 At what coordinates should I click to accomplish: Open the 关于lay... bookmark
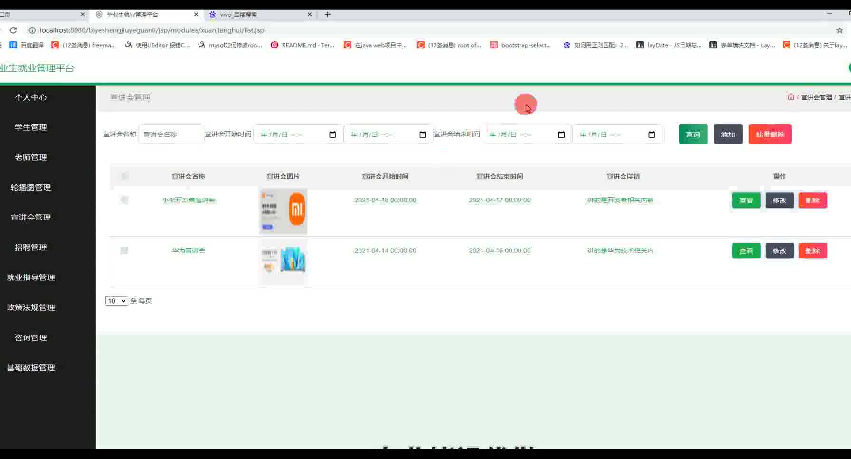pyautogui.click(x=815, y=45)
